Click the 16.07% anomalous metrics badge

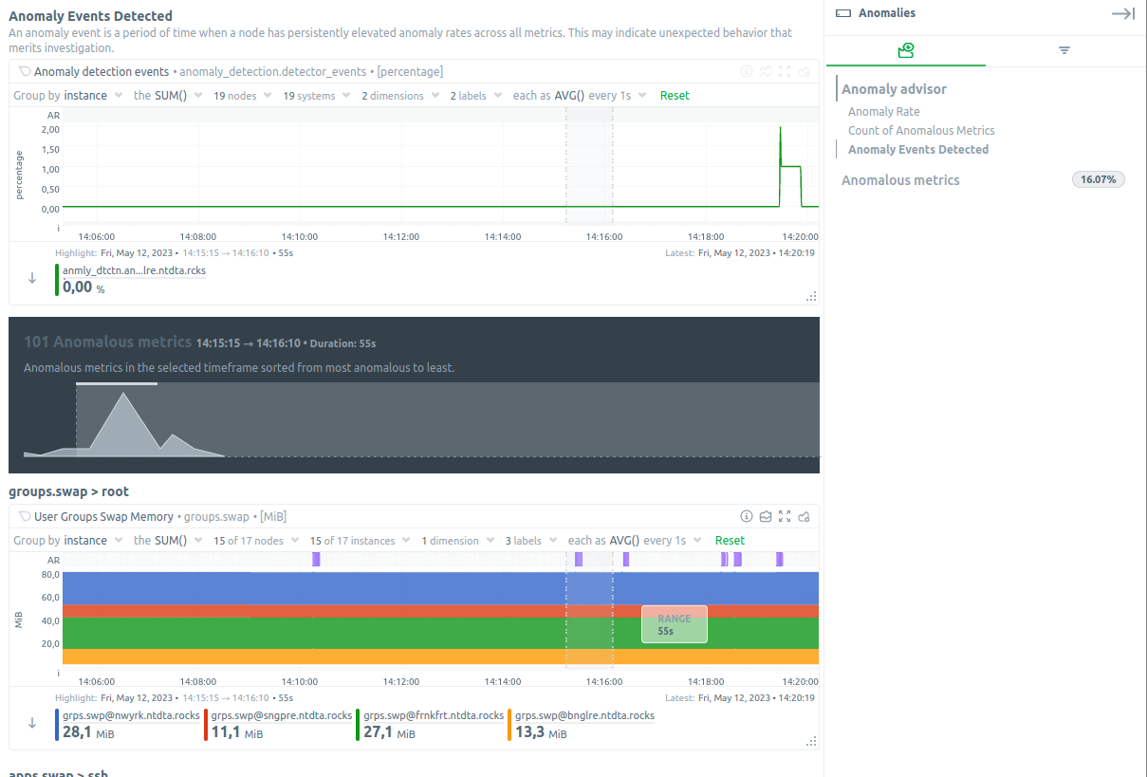(x=1098, y=179)
